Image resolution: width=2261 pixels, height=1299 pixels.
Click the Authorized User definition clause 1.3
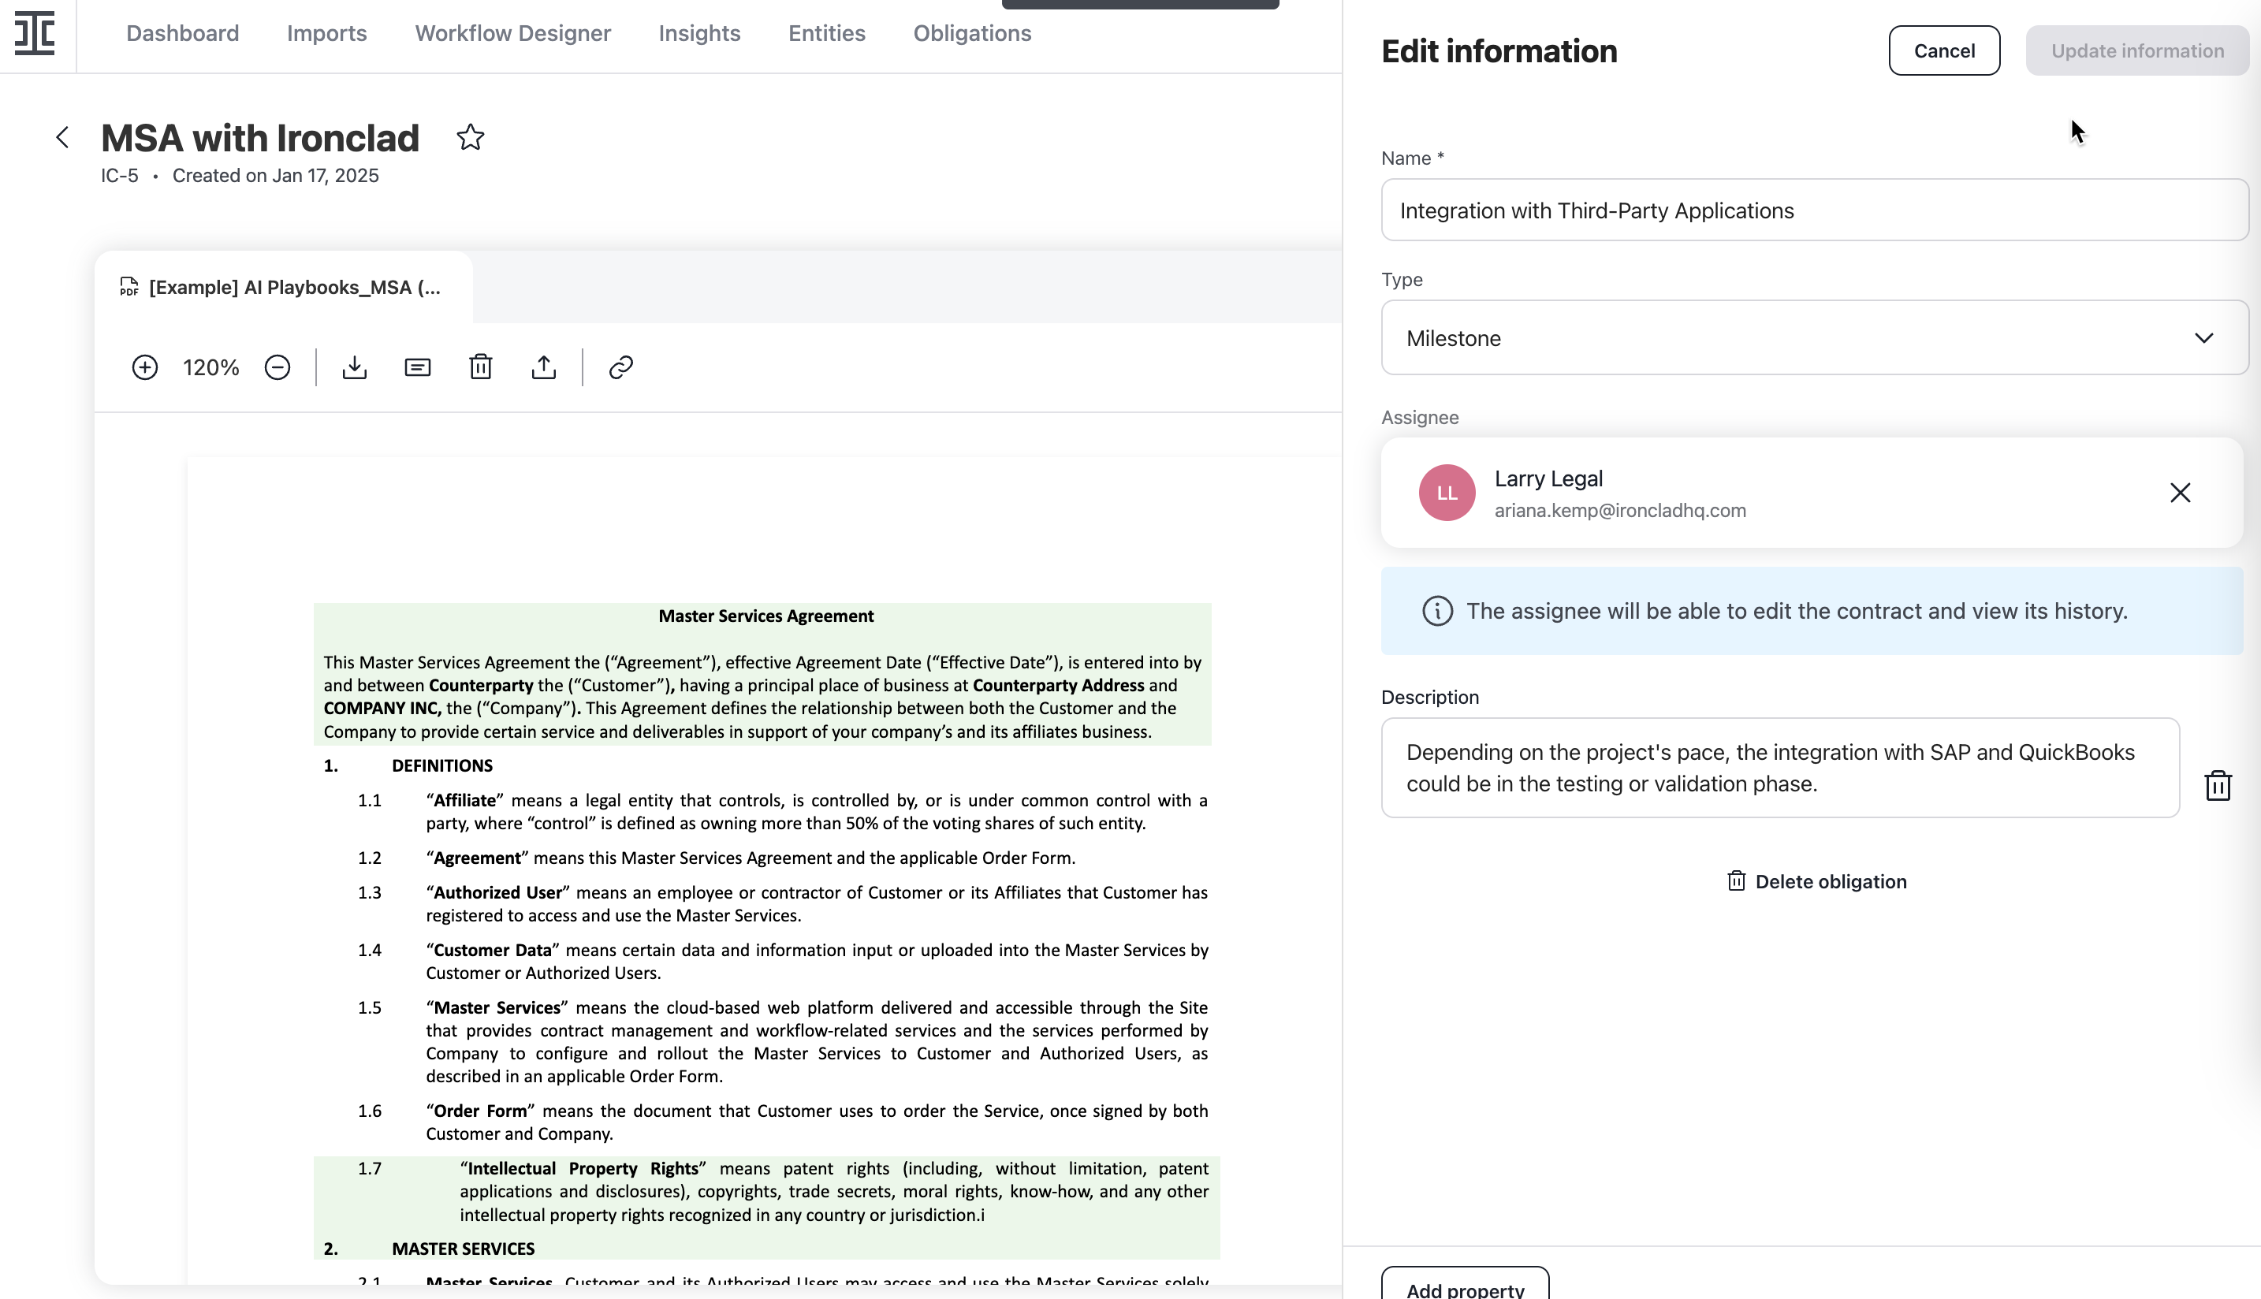[x=817, y=904]
